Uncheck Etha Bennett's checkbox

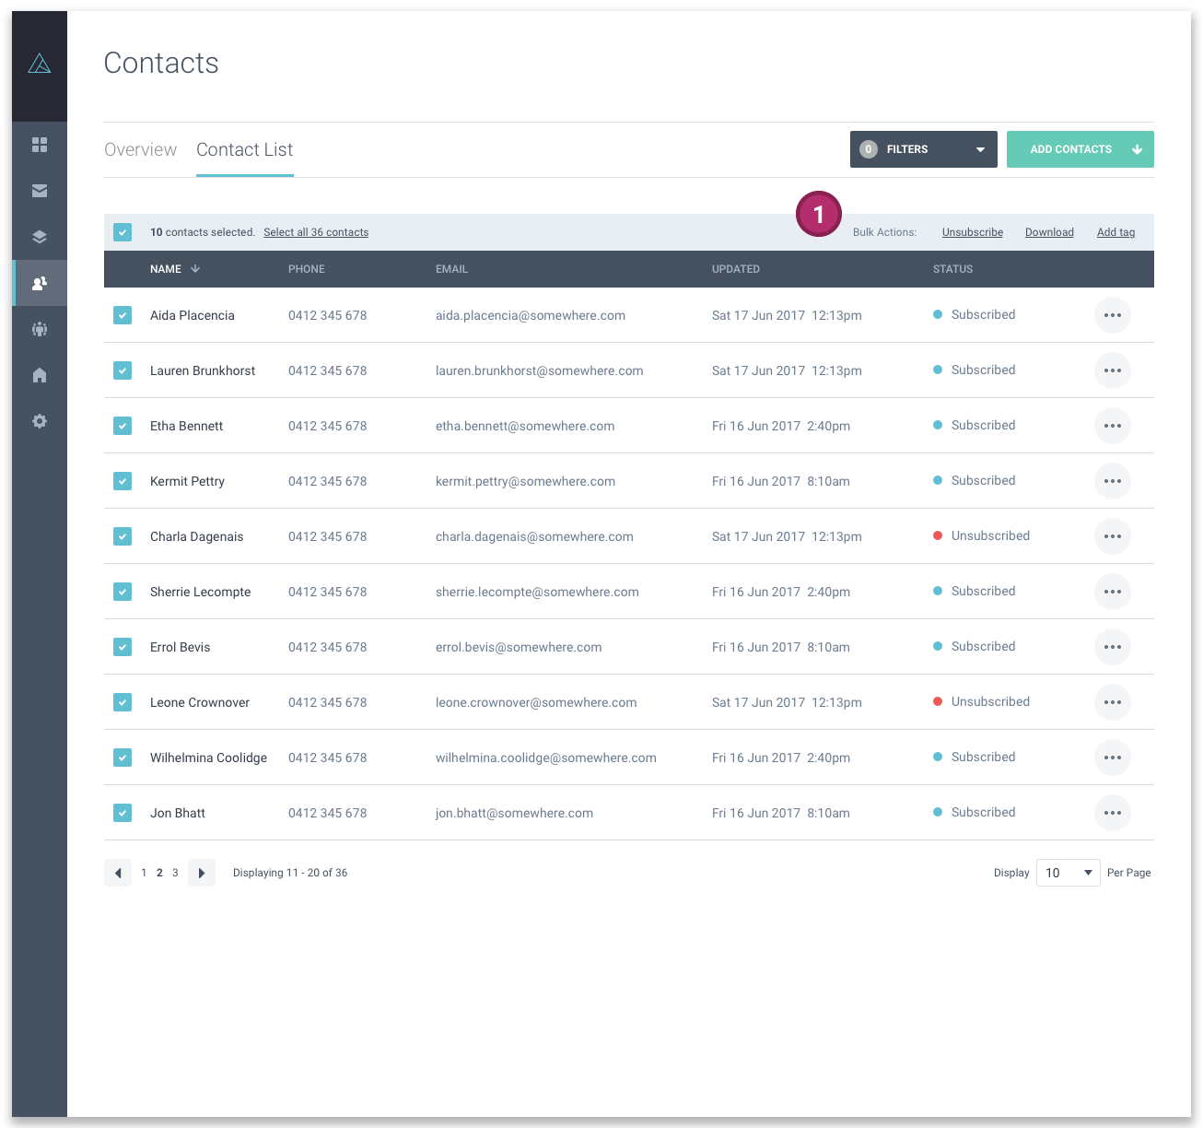(x=123, y=426)
